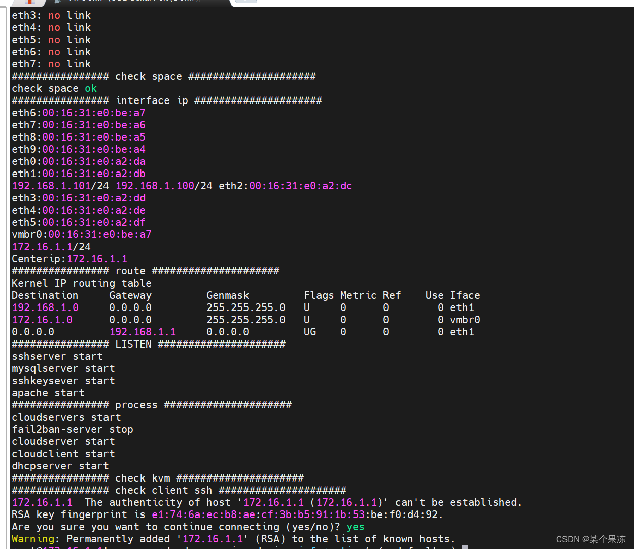Click the gateway 192.168.1.1 in routing table
Image resolution: width=634 pixels, height=549 pixels.
143,332
